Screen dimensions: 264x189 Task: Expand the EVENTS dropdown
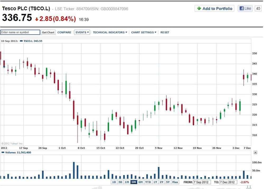pyautogui.click(x=82, y=32)
